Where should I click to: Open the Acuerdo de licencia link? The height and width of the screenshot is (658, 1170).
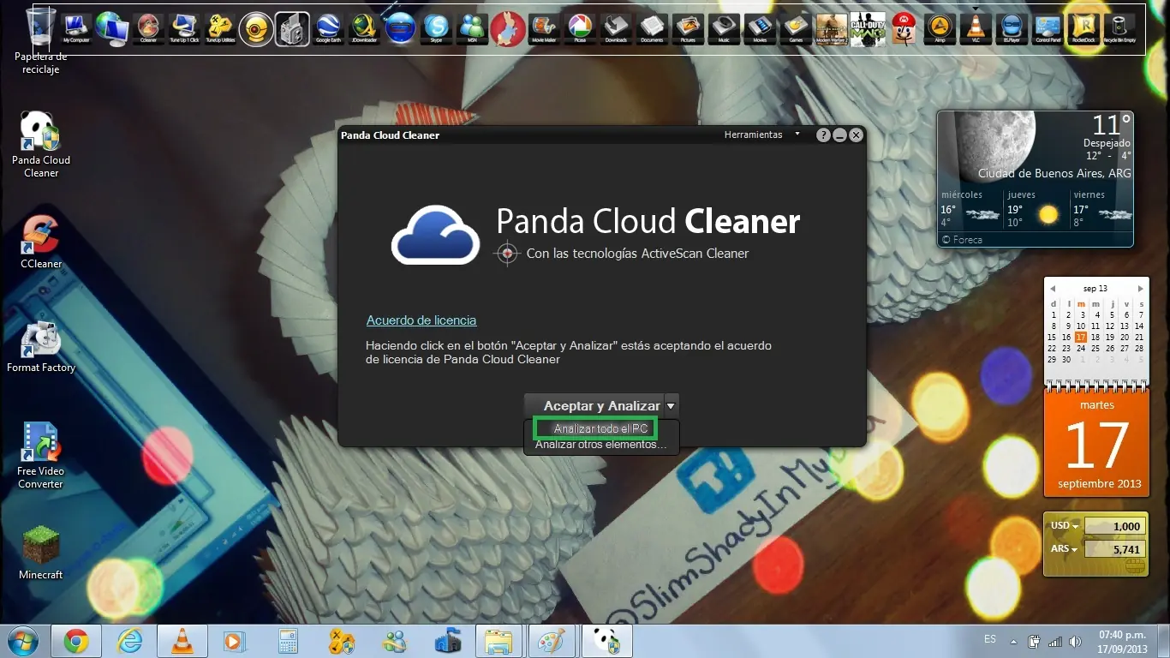click(x=421, y=320)
